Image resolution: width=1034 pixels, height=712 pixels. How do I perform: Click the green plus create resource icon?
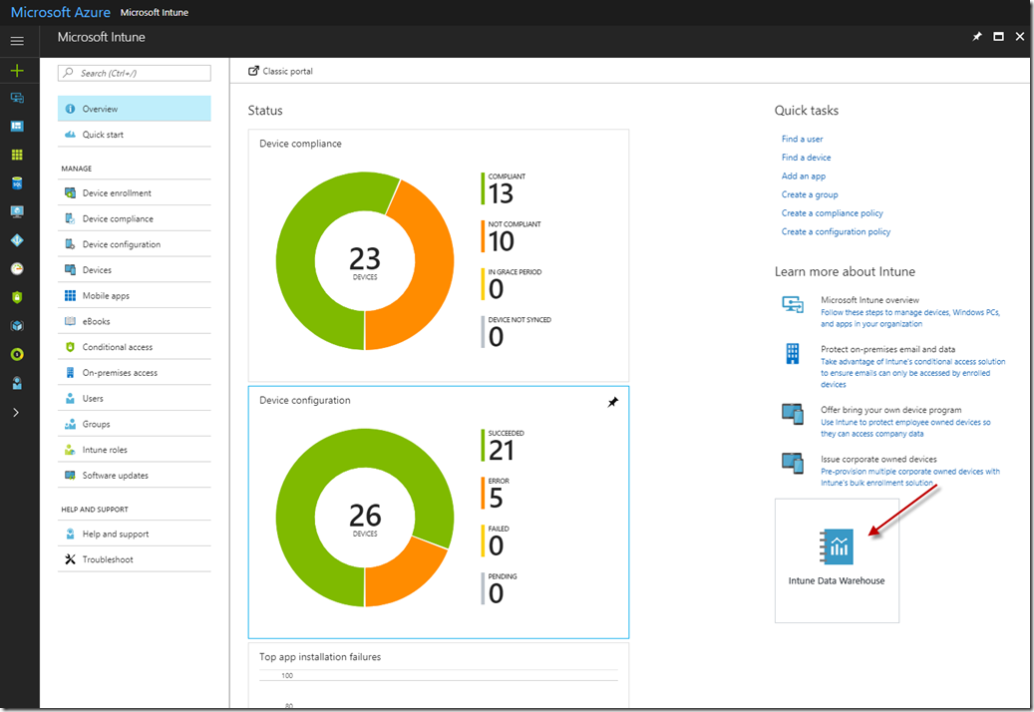click(x=17, y=71)
